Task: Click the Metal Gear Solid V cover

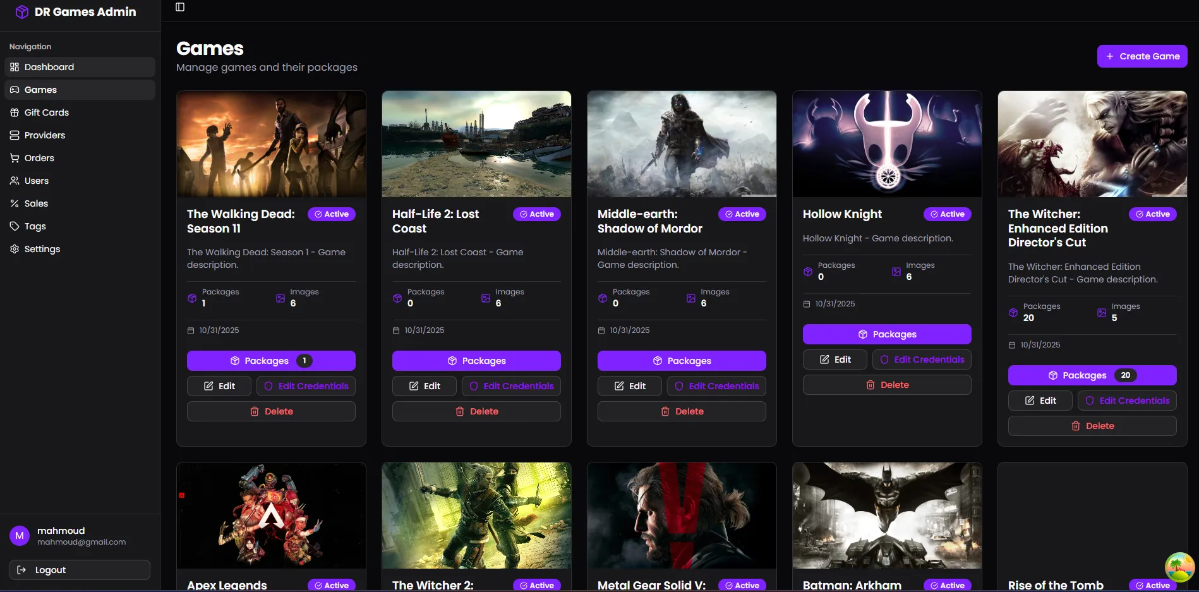Action: 682,516
